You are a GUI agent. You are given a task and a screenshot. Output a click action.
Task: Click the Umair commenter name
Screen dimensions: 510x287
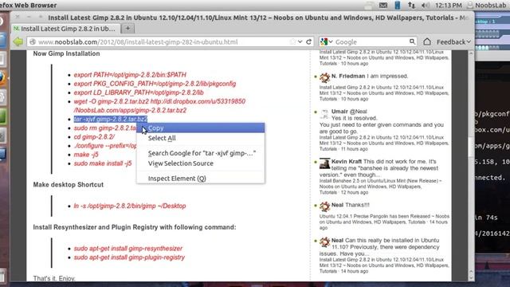pos(339,112)
